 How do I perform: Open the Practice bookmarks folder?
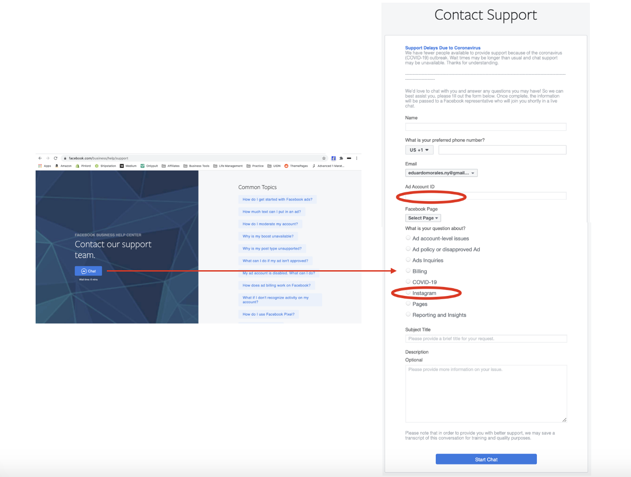[x=255, y=166]
